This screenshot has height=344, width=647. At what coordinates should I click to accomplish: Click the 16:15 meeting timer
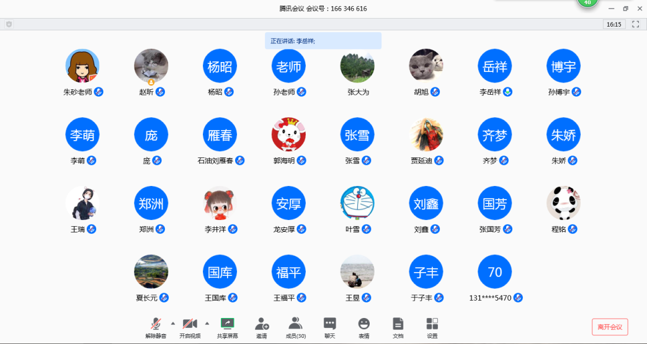pos(614,24)
